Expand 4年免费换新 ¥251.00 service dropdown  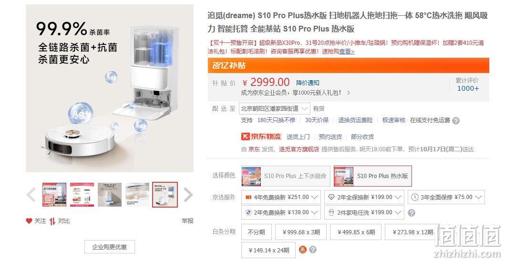pos(281,197)
